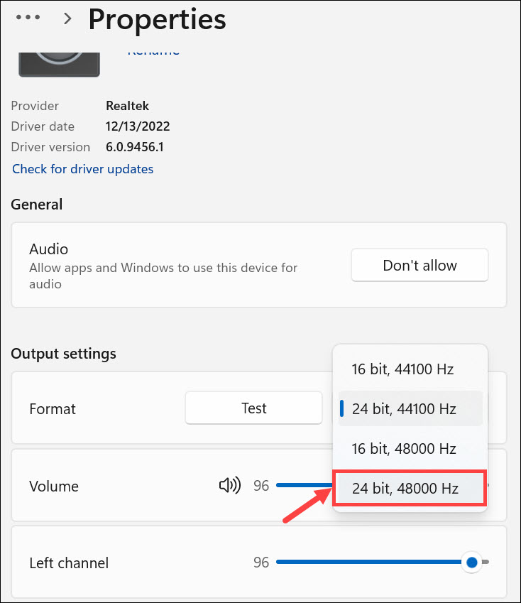Click the Properties page title
The height and width of the screenshot is (603, 521).
click(157, 19)
